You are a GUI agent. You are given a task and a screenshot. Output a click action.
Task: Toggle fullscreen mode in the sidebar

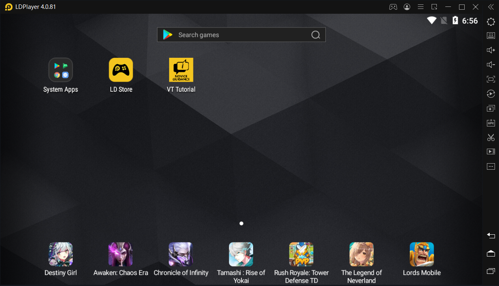pyautogui.click(x=491, y=79)
